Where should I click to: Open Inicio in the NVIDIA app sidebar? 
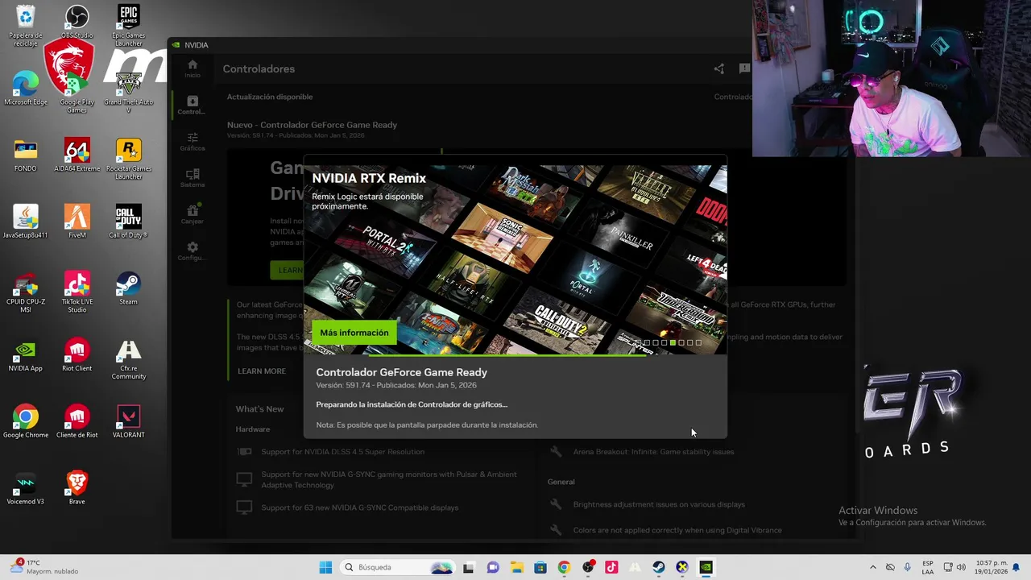(192, 68)
